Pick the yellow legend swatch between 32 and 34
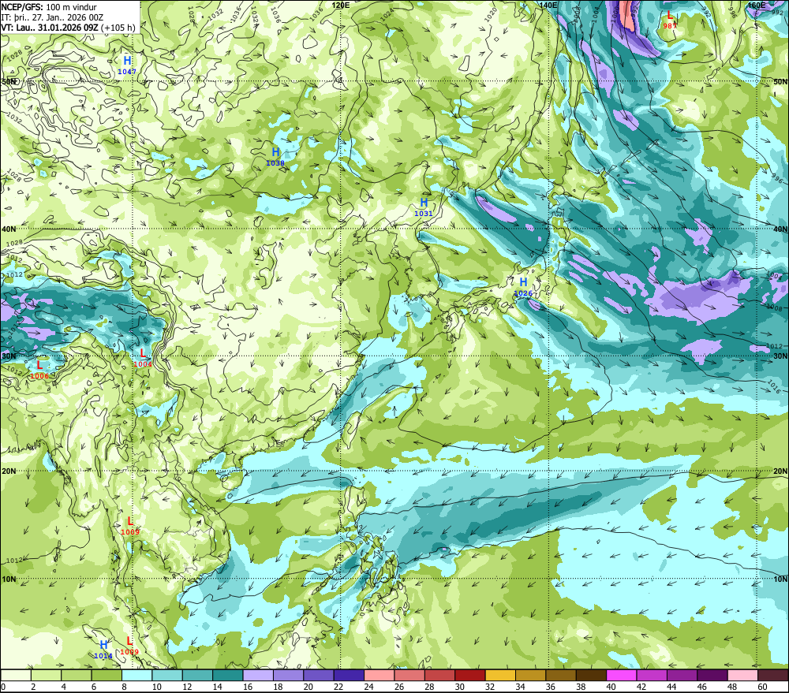 (500, 676)
